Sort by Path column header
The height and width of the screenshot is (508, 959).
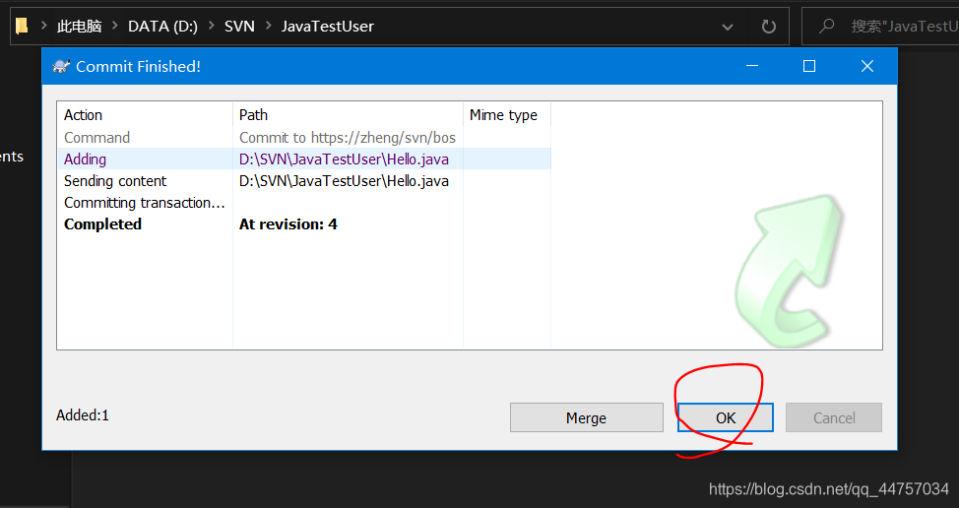coord(348,115)
